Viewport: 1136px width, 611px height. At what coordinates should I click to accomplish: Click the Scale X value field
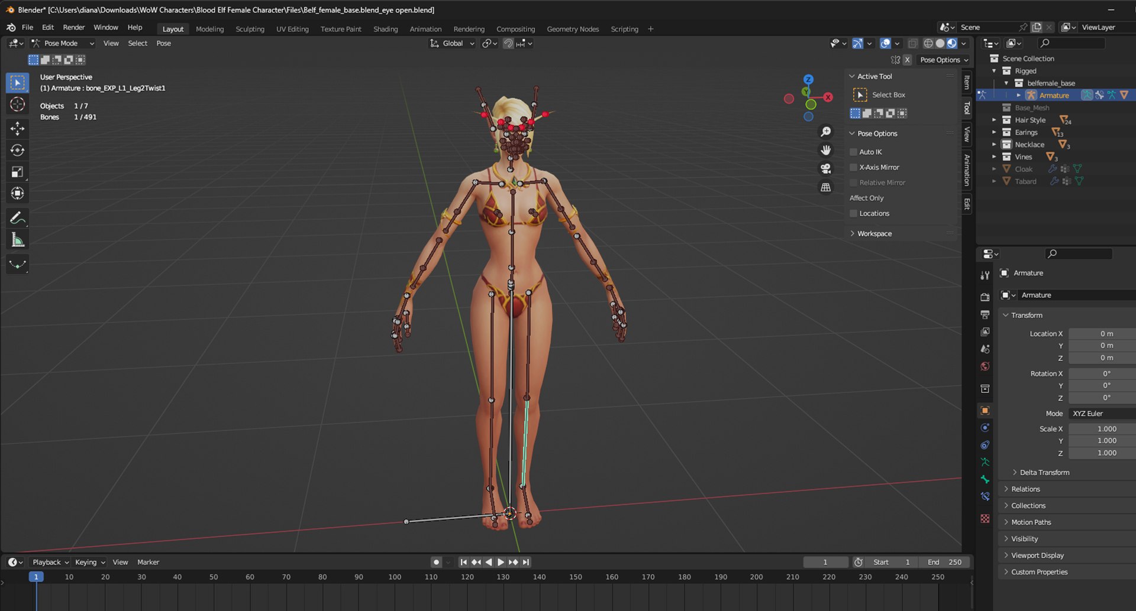tap(1102, 429)
